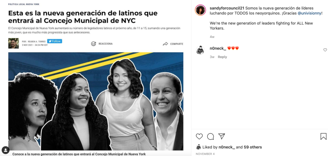Open comment box via speech bubble icon
Image resolution: width=328 pixels, height=156 pixels.
(210, 136)
